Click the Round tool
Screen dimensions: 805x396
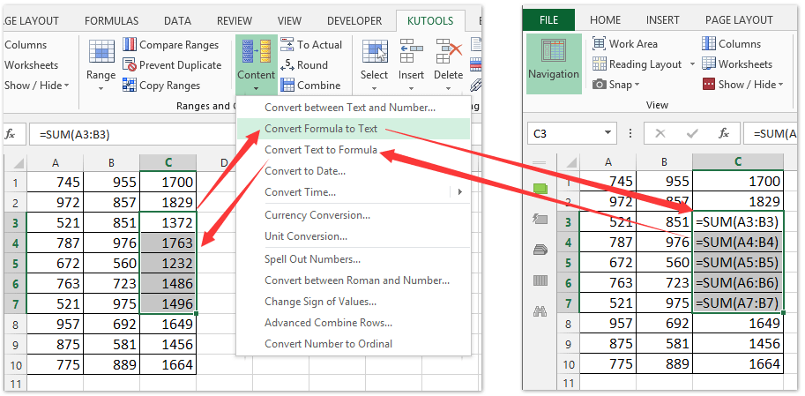tap(287, 65)
